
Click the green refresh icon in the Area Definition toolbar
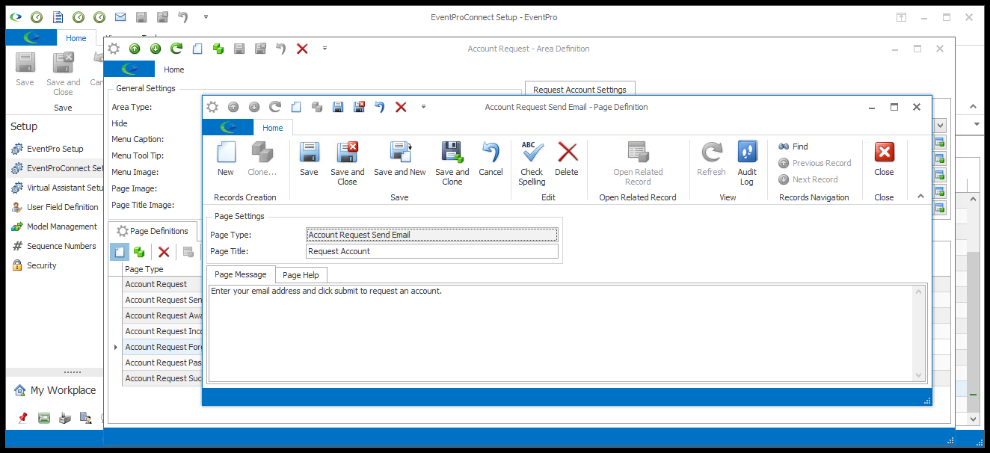pos(176,49)
